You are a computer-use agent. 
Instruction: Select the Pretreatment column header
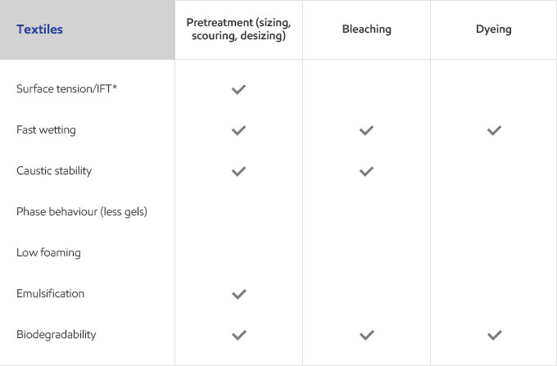(x=238, y=29)
